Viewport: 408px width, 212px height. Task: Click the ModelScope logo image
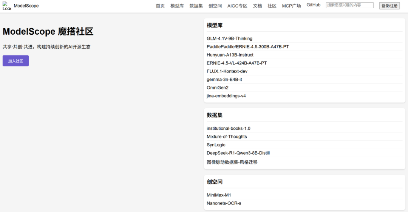pyautogui.click(x=7, y=6)
